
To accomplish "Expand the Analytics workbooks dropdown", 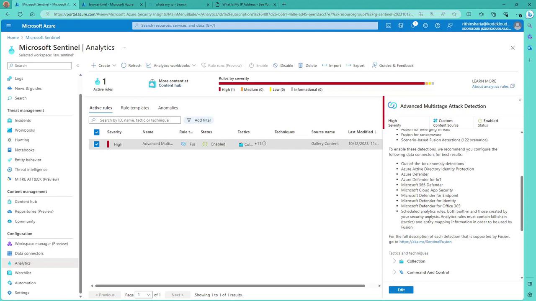I will point(171,66).
